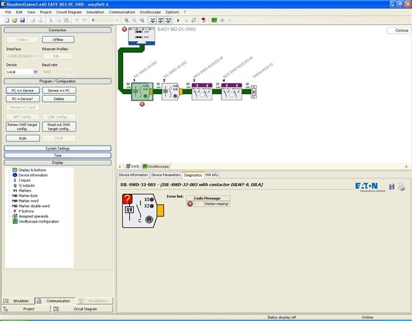
Task: Click the question mark contactor diagram image
Action: [x=143, y=211]
